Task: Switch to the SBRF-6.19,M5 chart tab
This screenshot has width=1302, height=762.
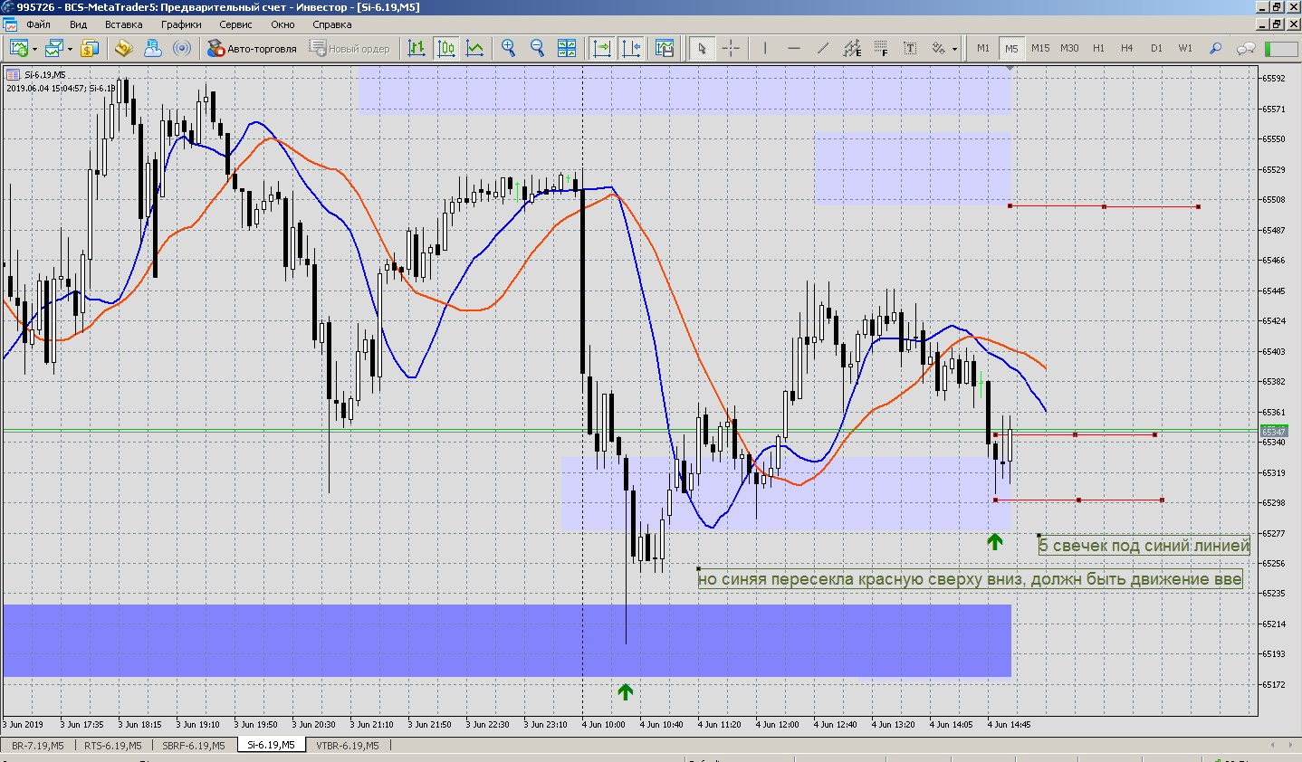Action: [x=194, y=746]
